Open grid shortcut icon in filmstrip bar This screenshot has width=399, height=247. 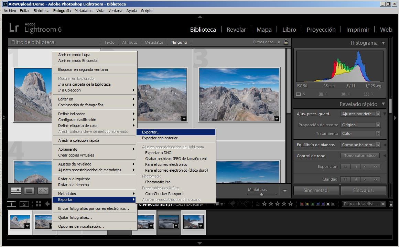pos(39,204)
